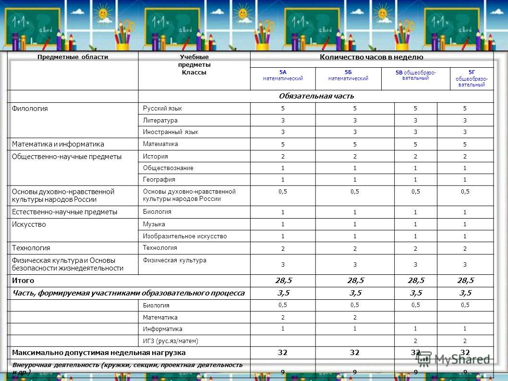508x381 pixels.
Task: Click the Иностранный язык hours value for 5В
Action: [x=415, y=132]
